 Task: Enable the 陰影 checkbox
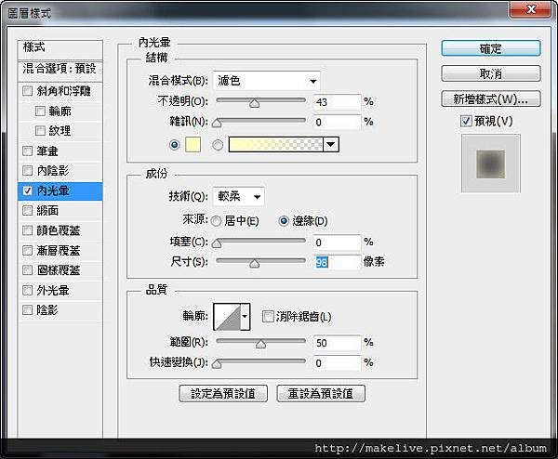[27, 310]
